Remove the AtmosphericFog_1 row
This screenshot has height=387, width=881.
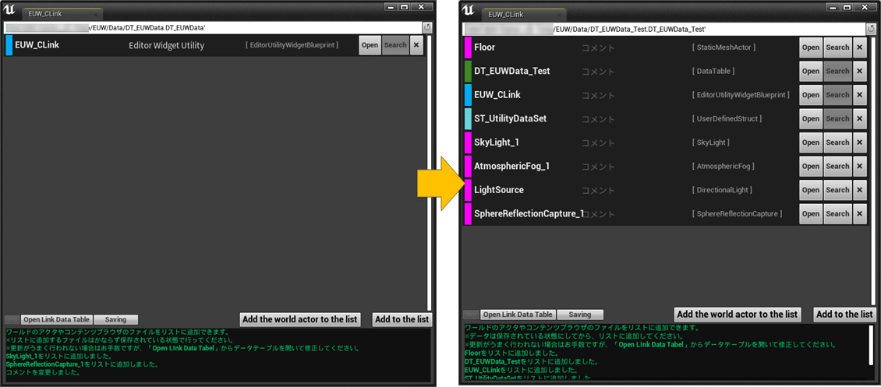(860, 166)
